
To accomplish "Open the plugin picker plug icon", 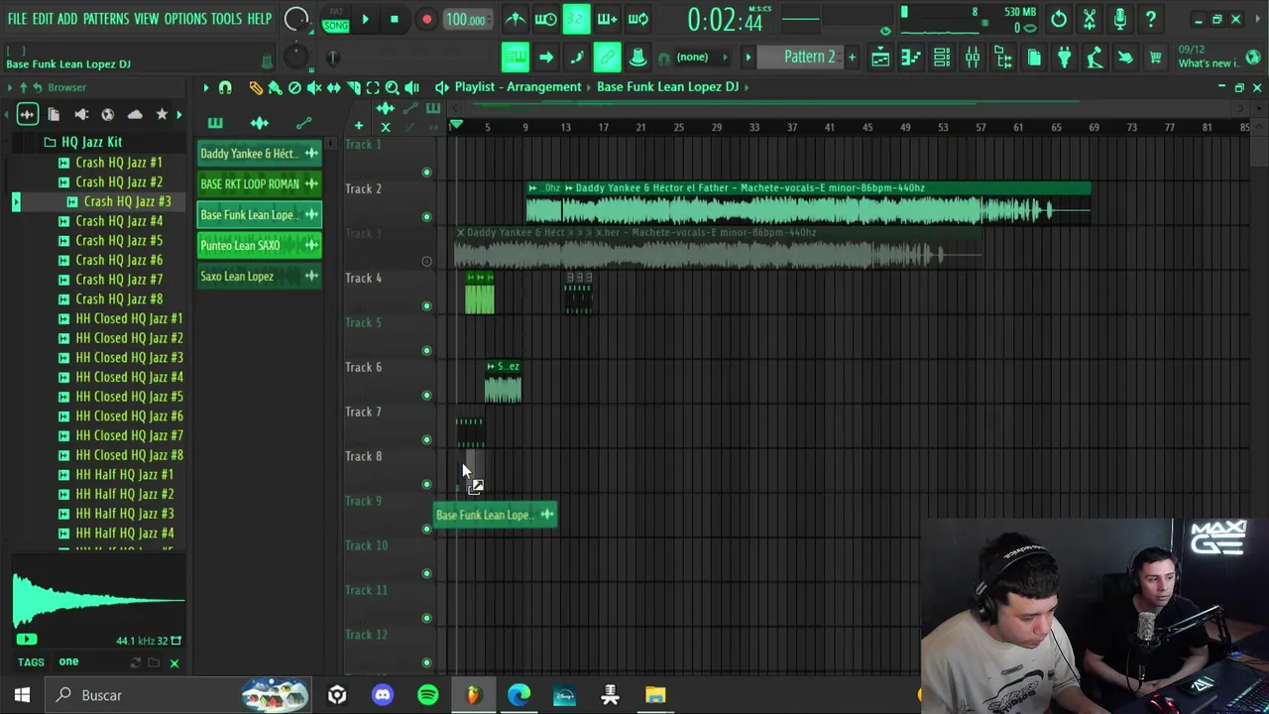I will 1064,58.
